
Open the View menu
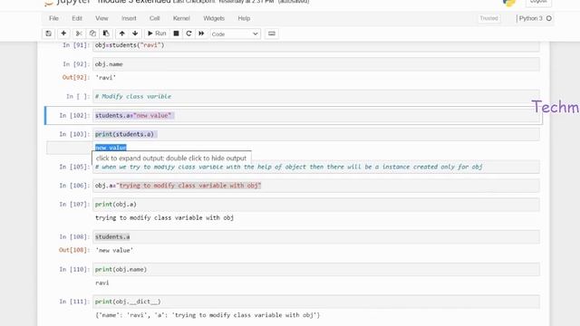[x=101, y=18]
